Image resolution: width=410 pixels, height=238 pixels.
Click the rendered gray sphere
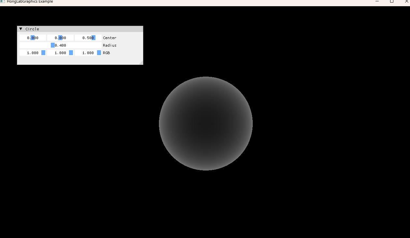[206, 124]
